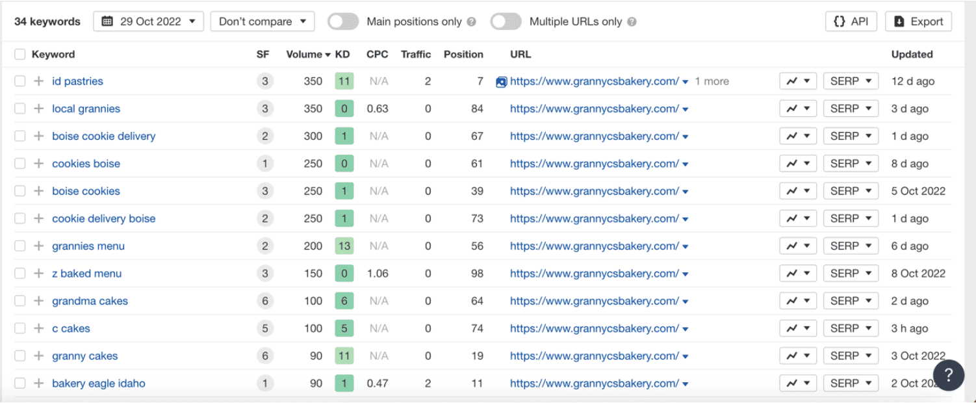Viewport: 976px width, 403px height.
Task: Open the help question mark bubble
Action: (948, 375)
